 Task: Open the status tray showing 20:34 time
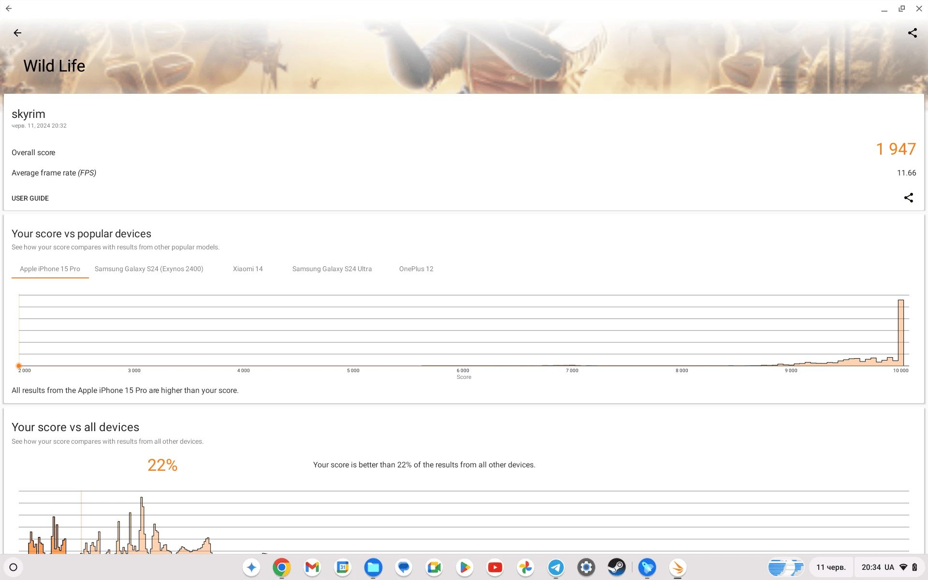(889, 567)
